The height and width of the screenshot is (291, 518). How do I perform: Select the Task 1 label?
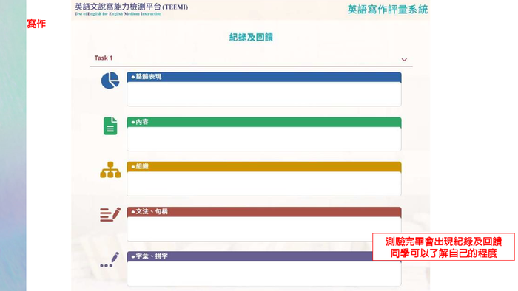(x=104, y=58)
